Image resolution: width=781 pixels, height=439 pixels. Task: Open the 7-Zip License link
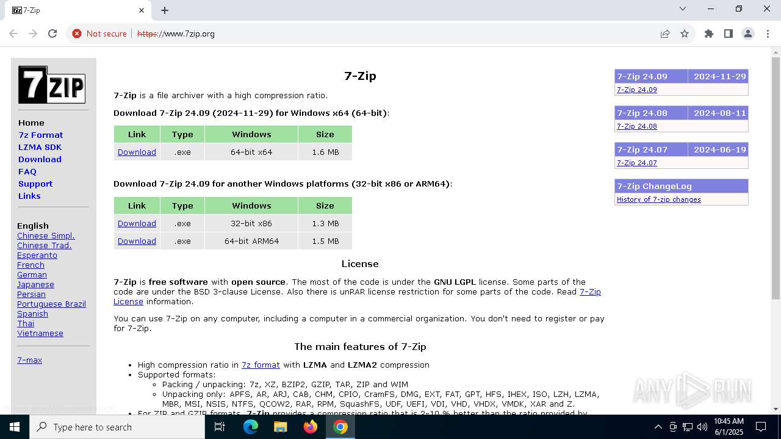point(590,291)
